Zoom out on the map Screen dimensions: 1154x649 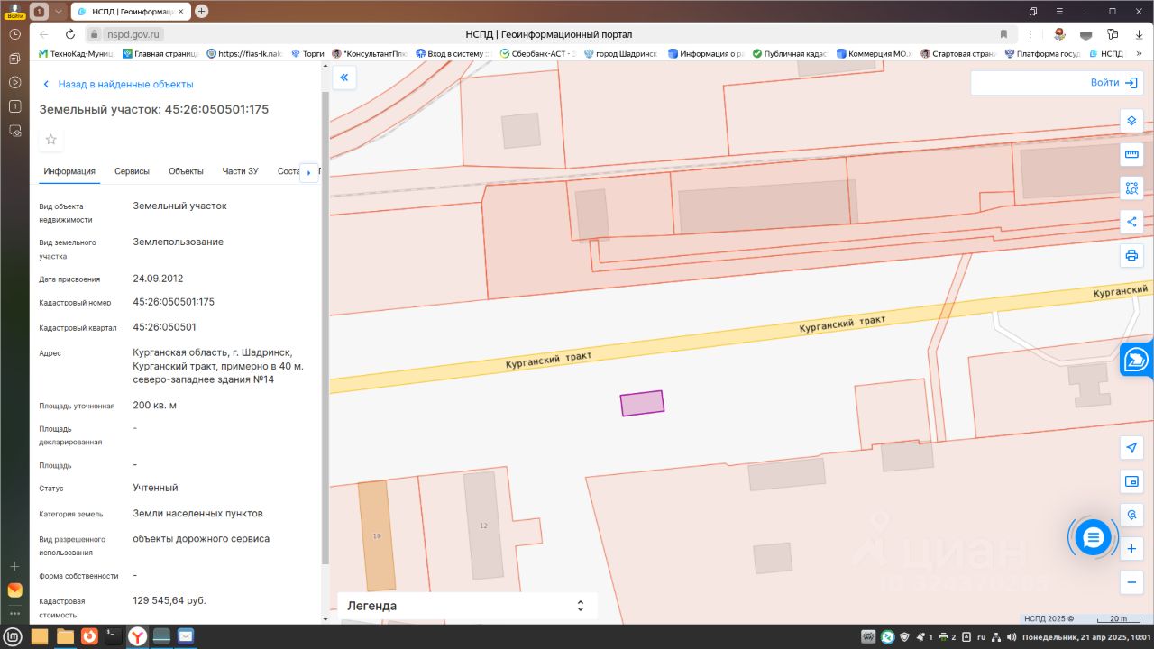click(1131, 582)
